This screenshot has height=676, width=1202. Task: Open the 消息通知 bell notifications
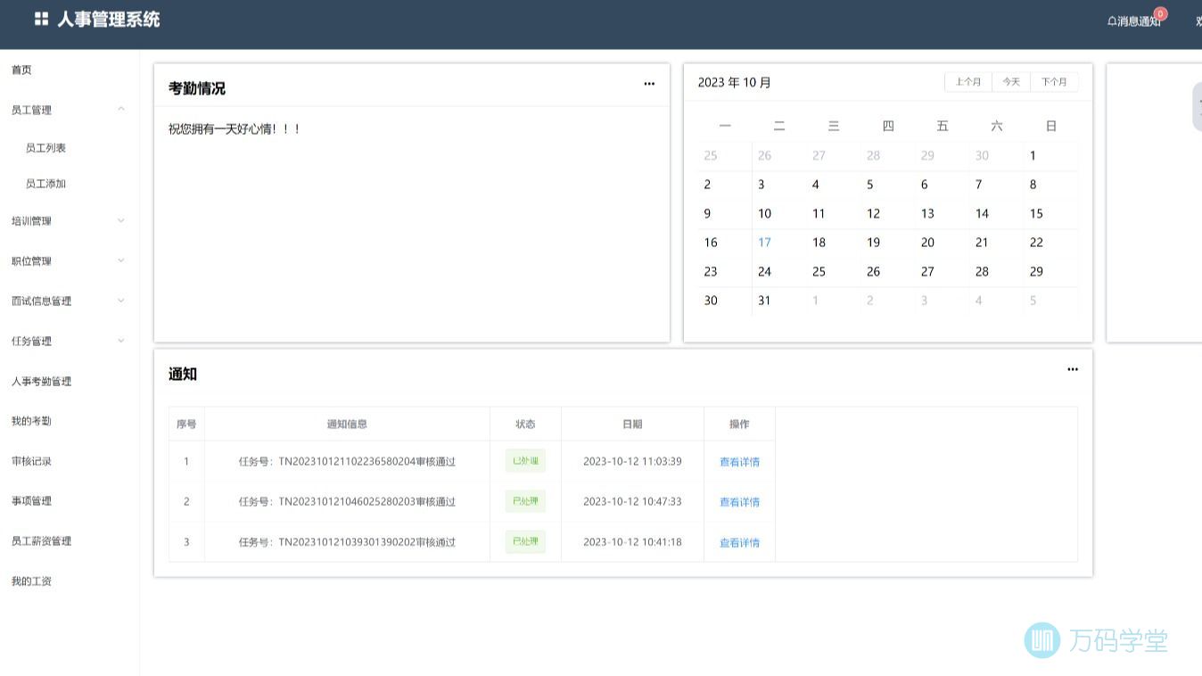point(1134,21)
